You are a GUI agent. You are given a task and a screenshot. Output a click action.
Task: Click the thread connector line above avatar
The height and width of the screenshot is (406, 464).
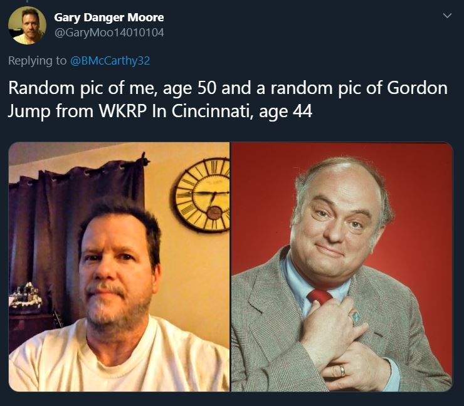(x=27, y=1)
